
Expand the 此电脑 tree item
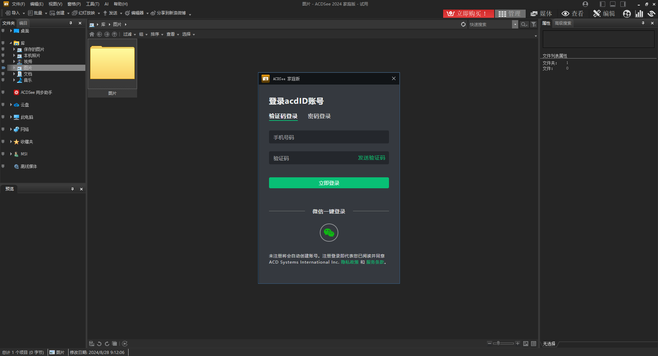[x=11, y=117]
